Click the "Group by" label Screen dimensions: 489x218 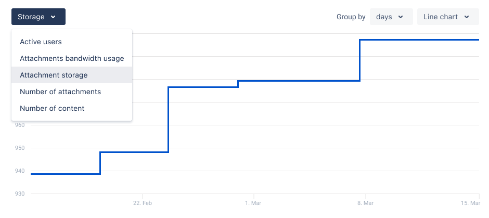point(351,17)
